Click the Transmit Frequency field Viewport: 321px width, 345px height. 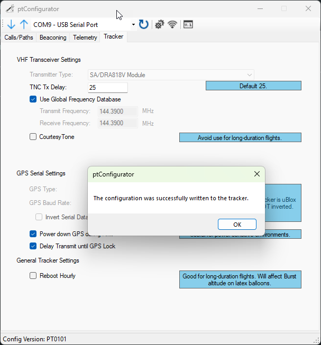click(117, 111)
